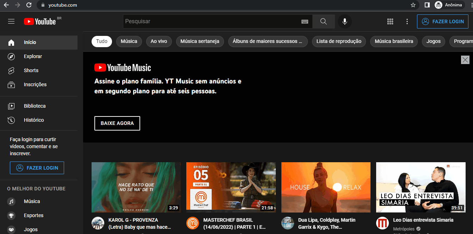Screen dimensions: 473x234
Task: Open the YouTube apps grid
Action: pos(390,21)
